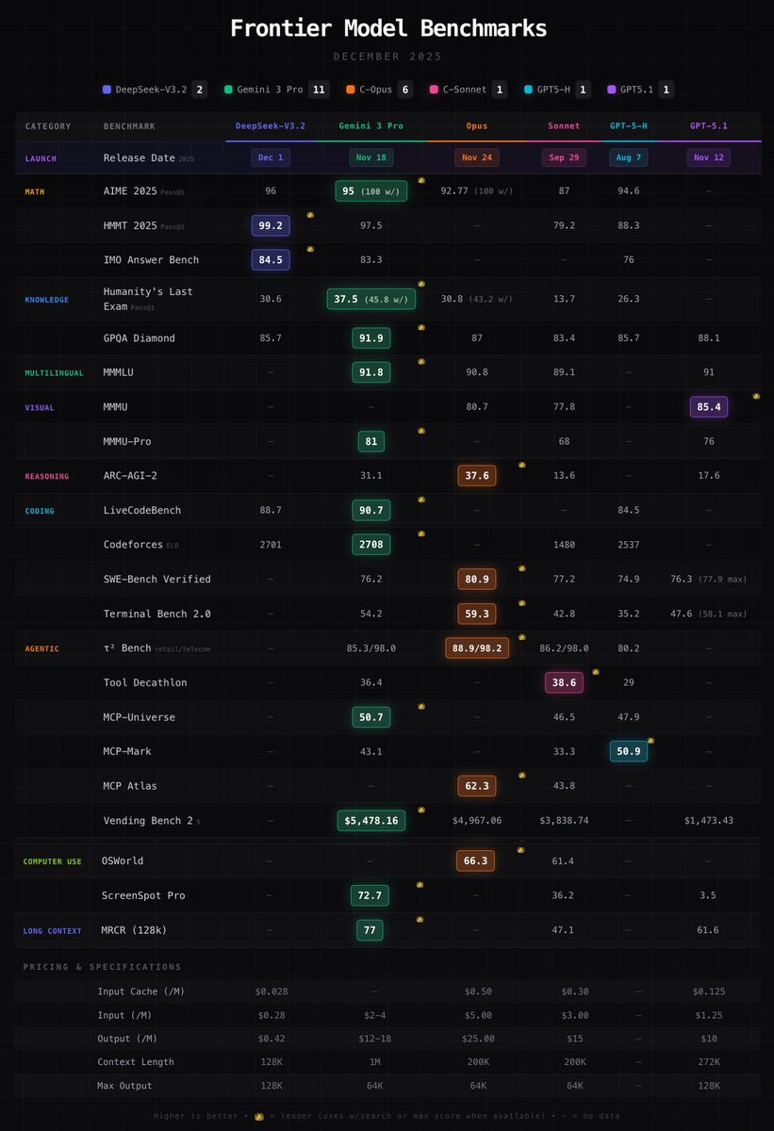Click the Vending Bench 2 benchmark name

(x=148, y=821)
